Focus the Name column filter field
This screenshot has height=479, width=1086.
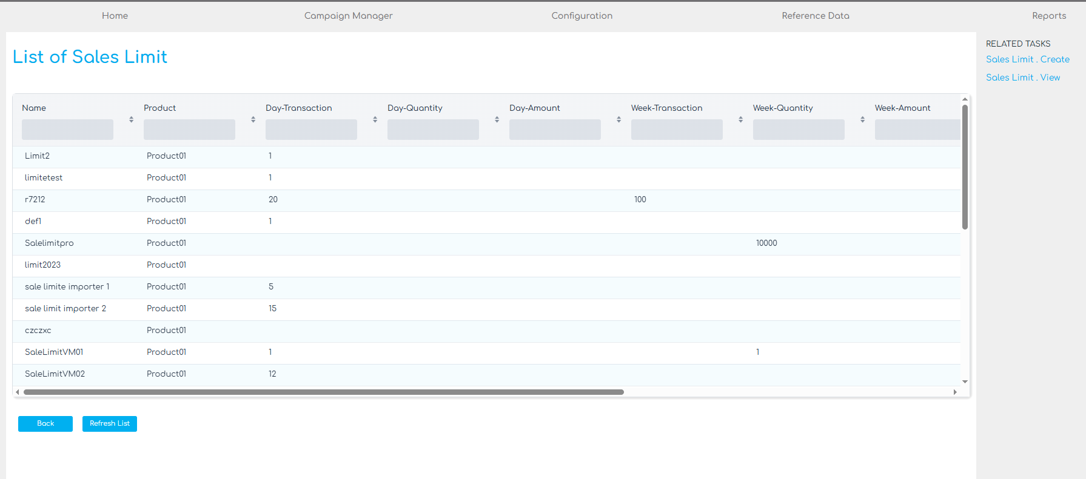coord(67,130)
